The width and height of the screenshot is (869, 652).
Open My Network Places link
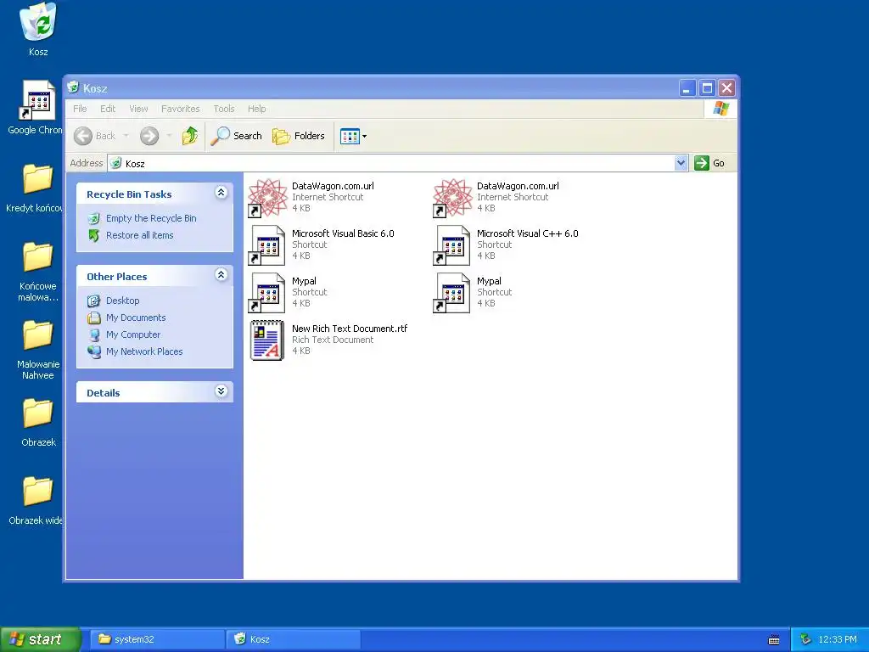coord(144,351)
